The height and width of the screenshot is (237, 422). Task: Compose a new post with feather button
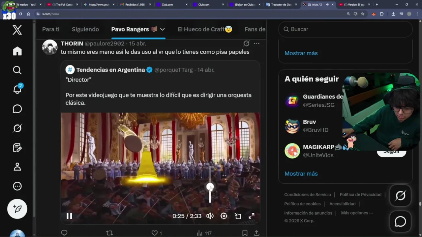pyautogui.click(x=17, y=209)
